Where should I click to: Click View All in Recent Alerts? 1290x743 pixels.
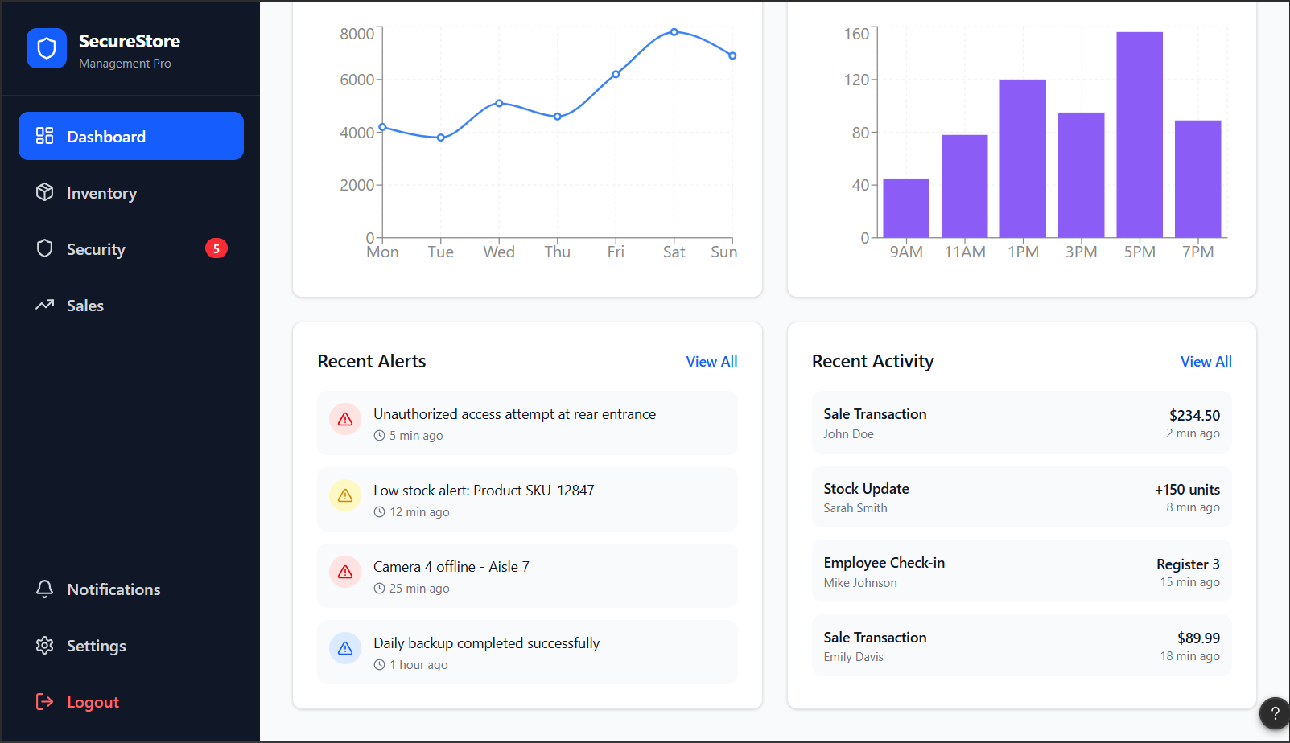pos(711,362)
